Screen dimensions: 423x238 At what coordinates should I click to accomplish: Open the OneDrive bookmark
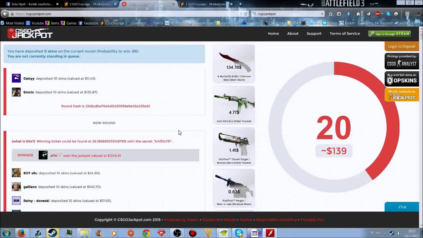(x=251, y=23)
